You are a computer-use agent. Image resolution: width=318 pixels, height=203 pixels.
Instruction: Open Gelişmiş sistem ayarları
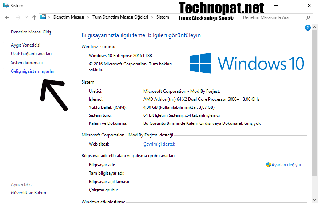33,71
